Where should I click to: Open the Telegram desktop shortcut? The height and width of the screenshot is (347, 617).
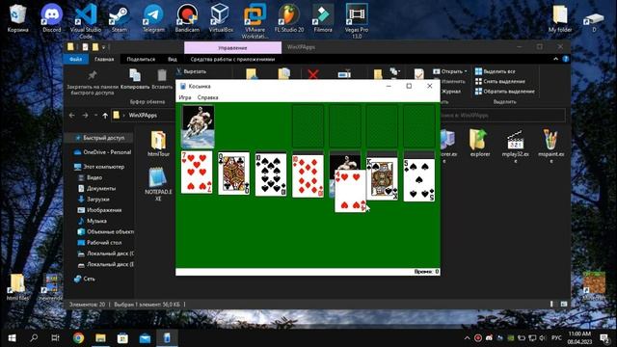tap(153, 17)
